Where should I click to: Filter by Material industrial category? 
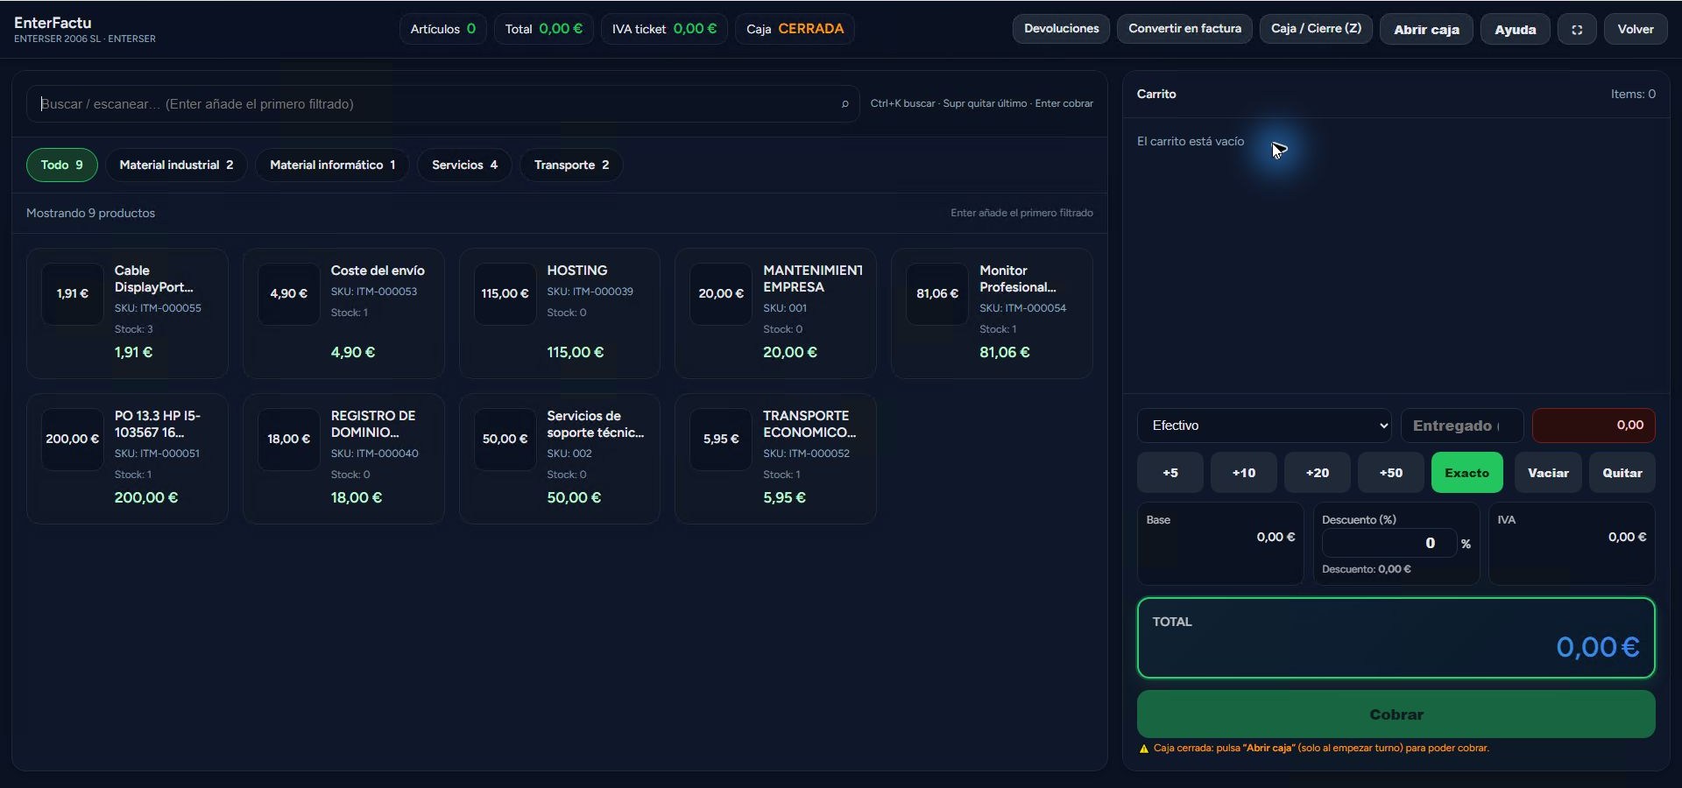(176, 165)
